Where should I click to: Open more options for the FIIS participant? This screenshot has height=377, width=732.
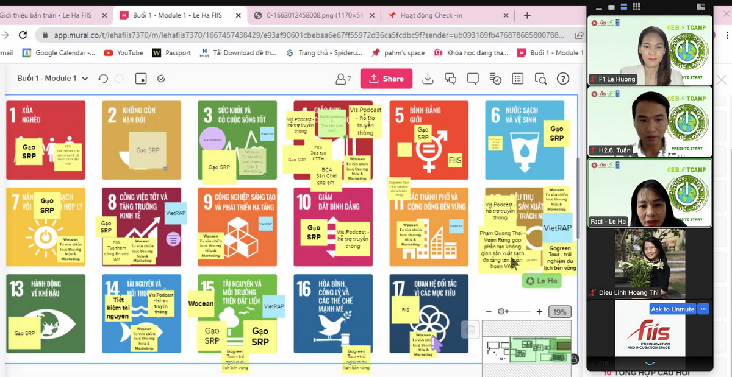coord(703,309)
